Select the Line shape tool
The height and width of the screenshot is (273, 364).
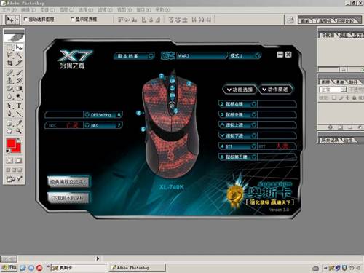(x=19, y=114)
